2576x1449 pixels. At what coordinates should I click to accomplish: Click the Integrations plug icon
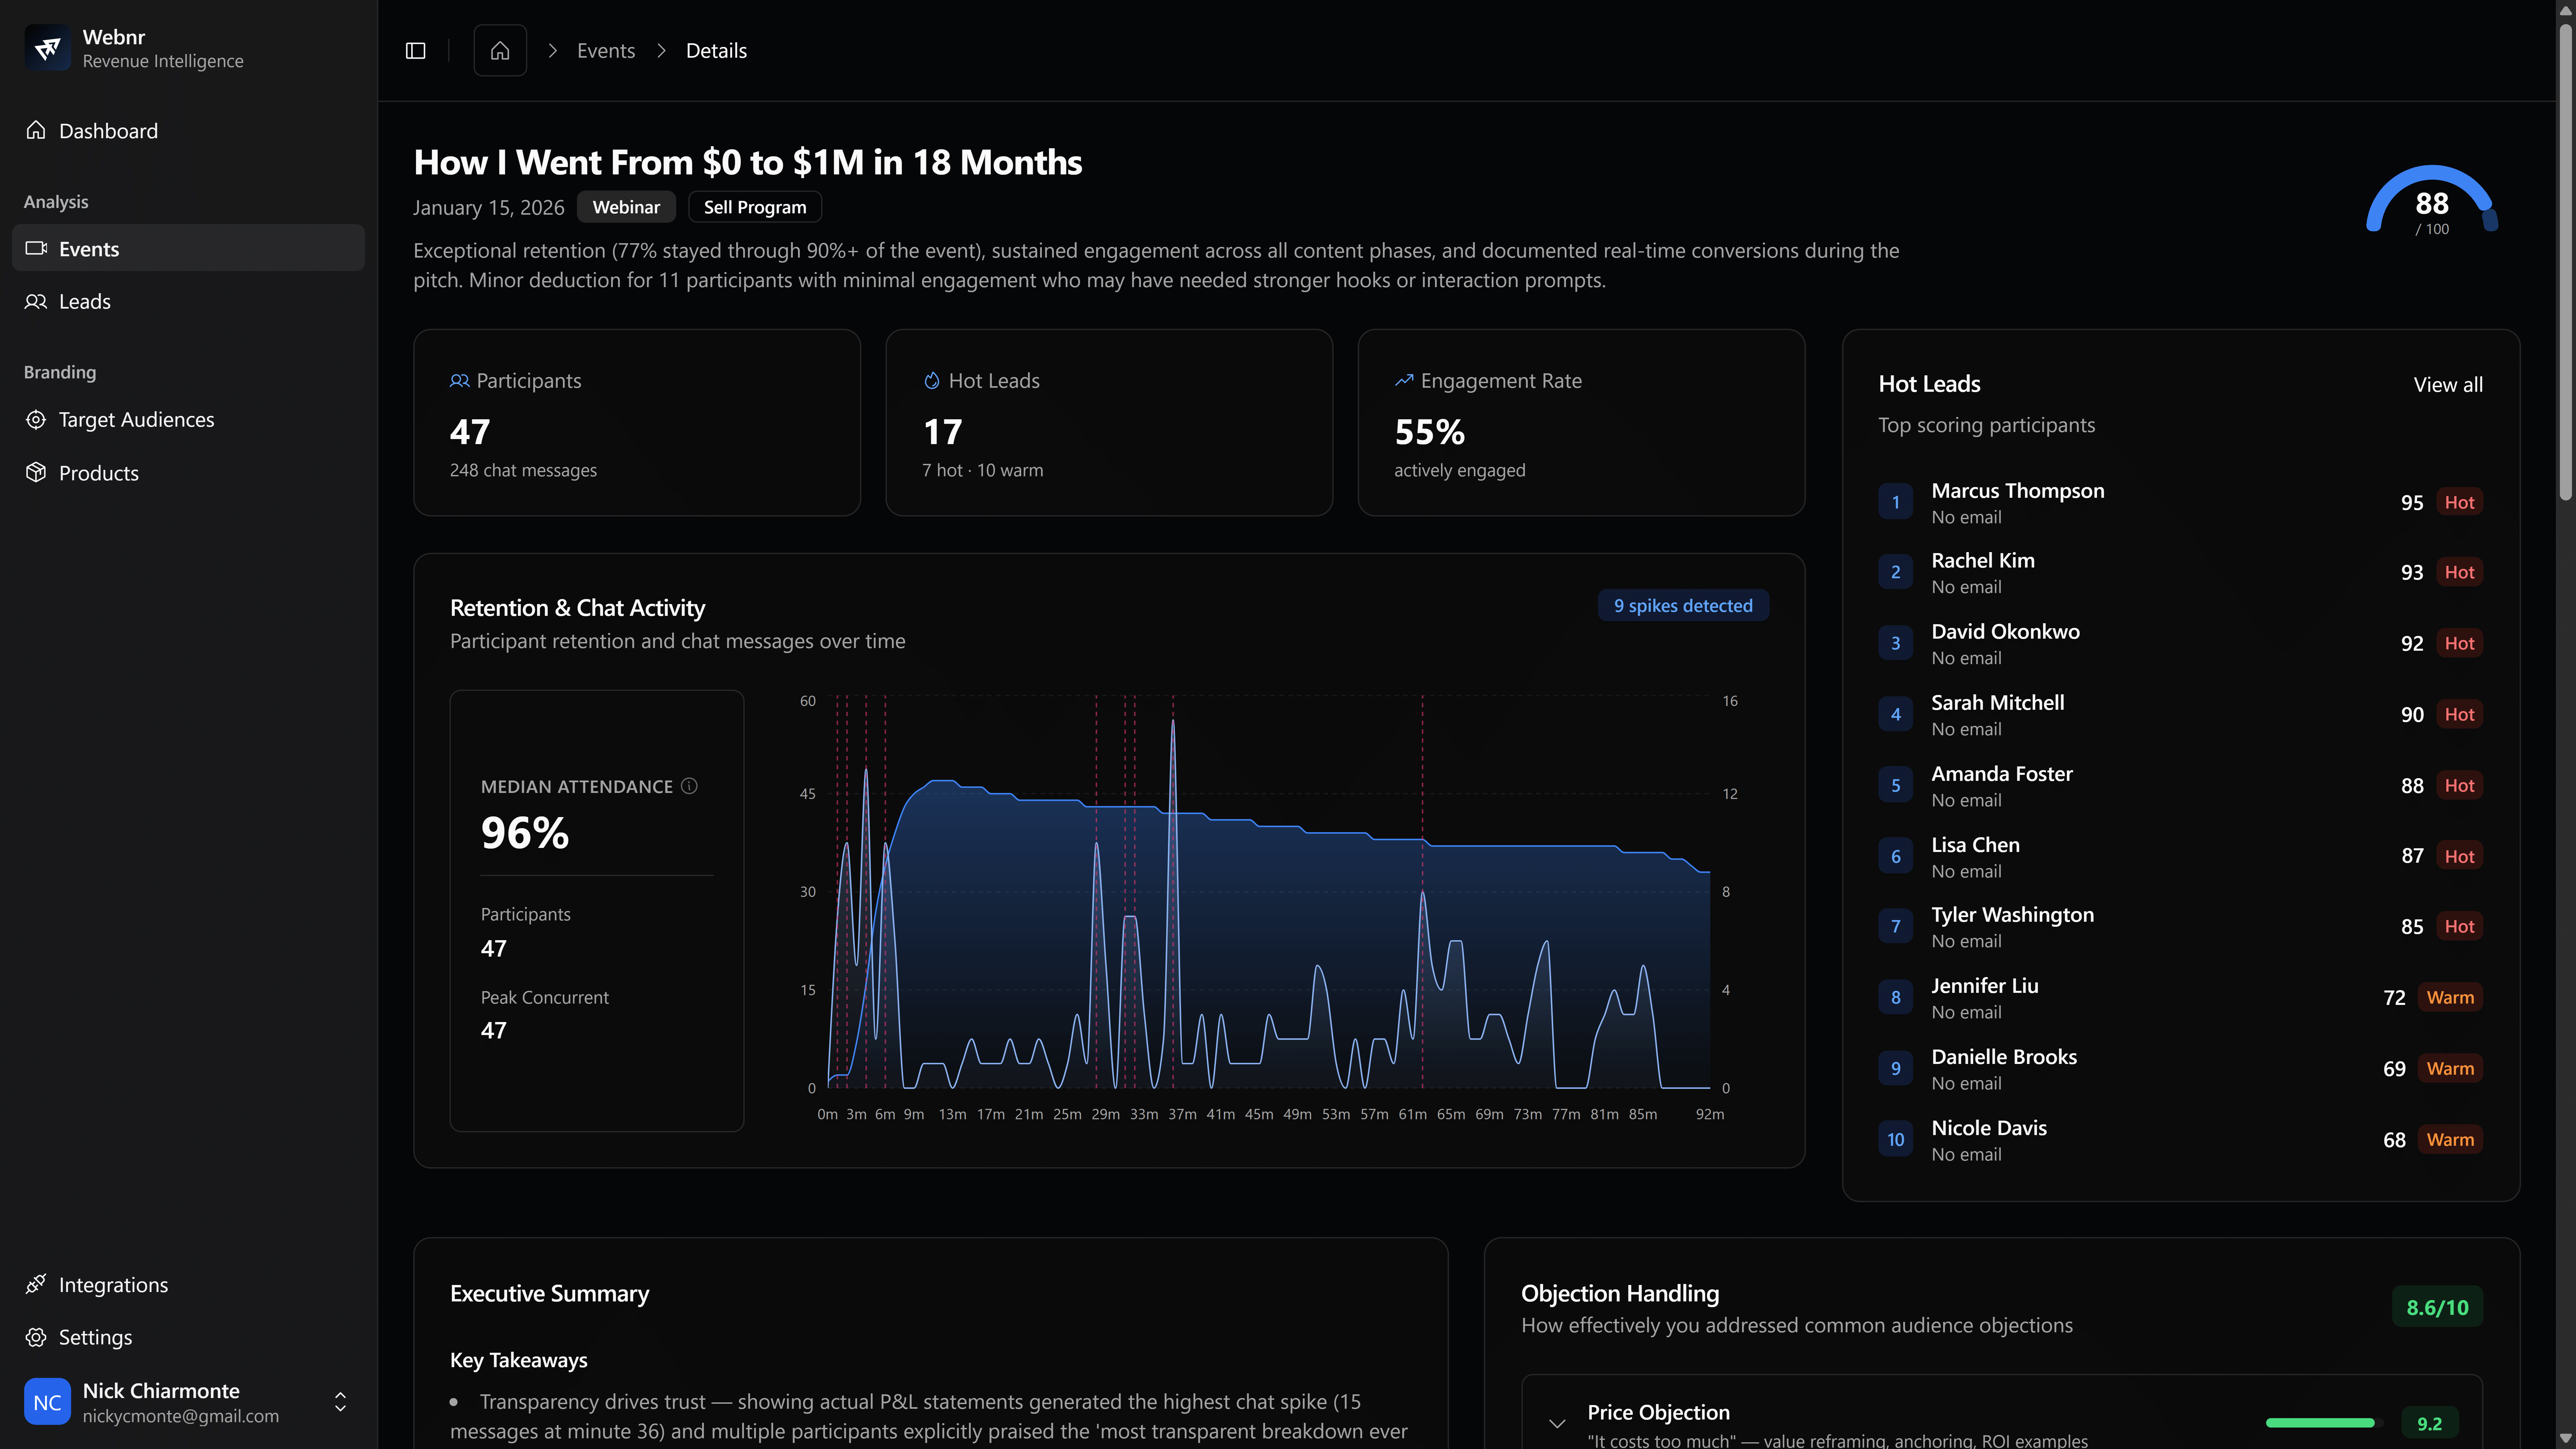(36, 1284)
